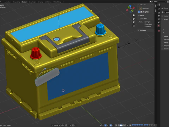Choose the Set new selection mode icon
169x127 pixels.
pos(139,12)
